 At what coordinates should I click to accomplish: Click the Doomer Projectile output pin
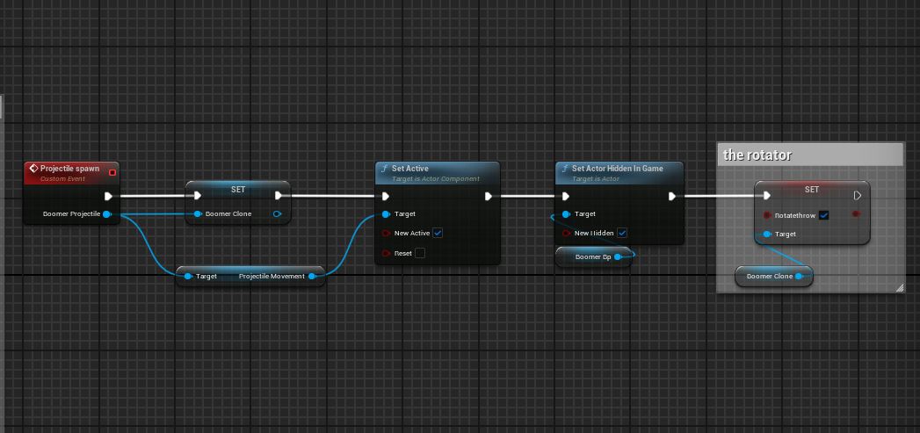[106, 214]
